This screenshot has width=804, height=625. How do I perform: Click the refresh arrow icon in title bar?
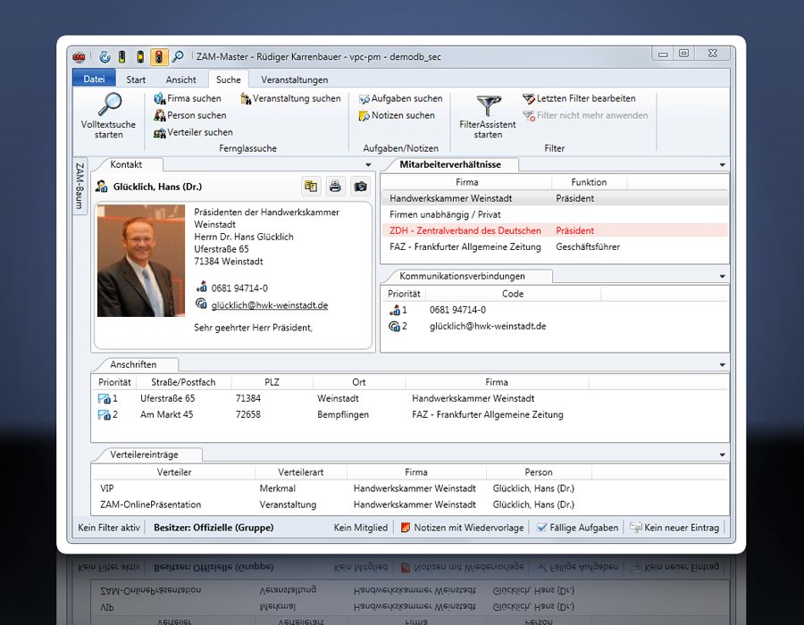105,57
